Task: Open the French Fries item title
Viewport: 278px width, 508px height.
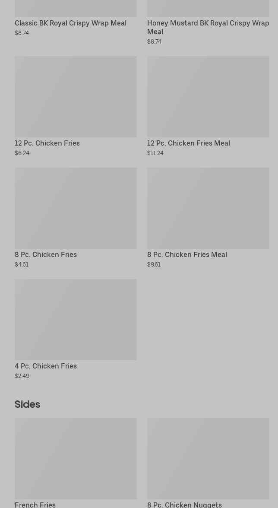Action: click(x=35, y=505)
